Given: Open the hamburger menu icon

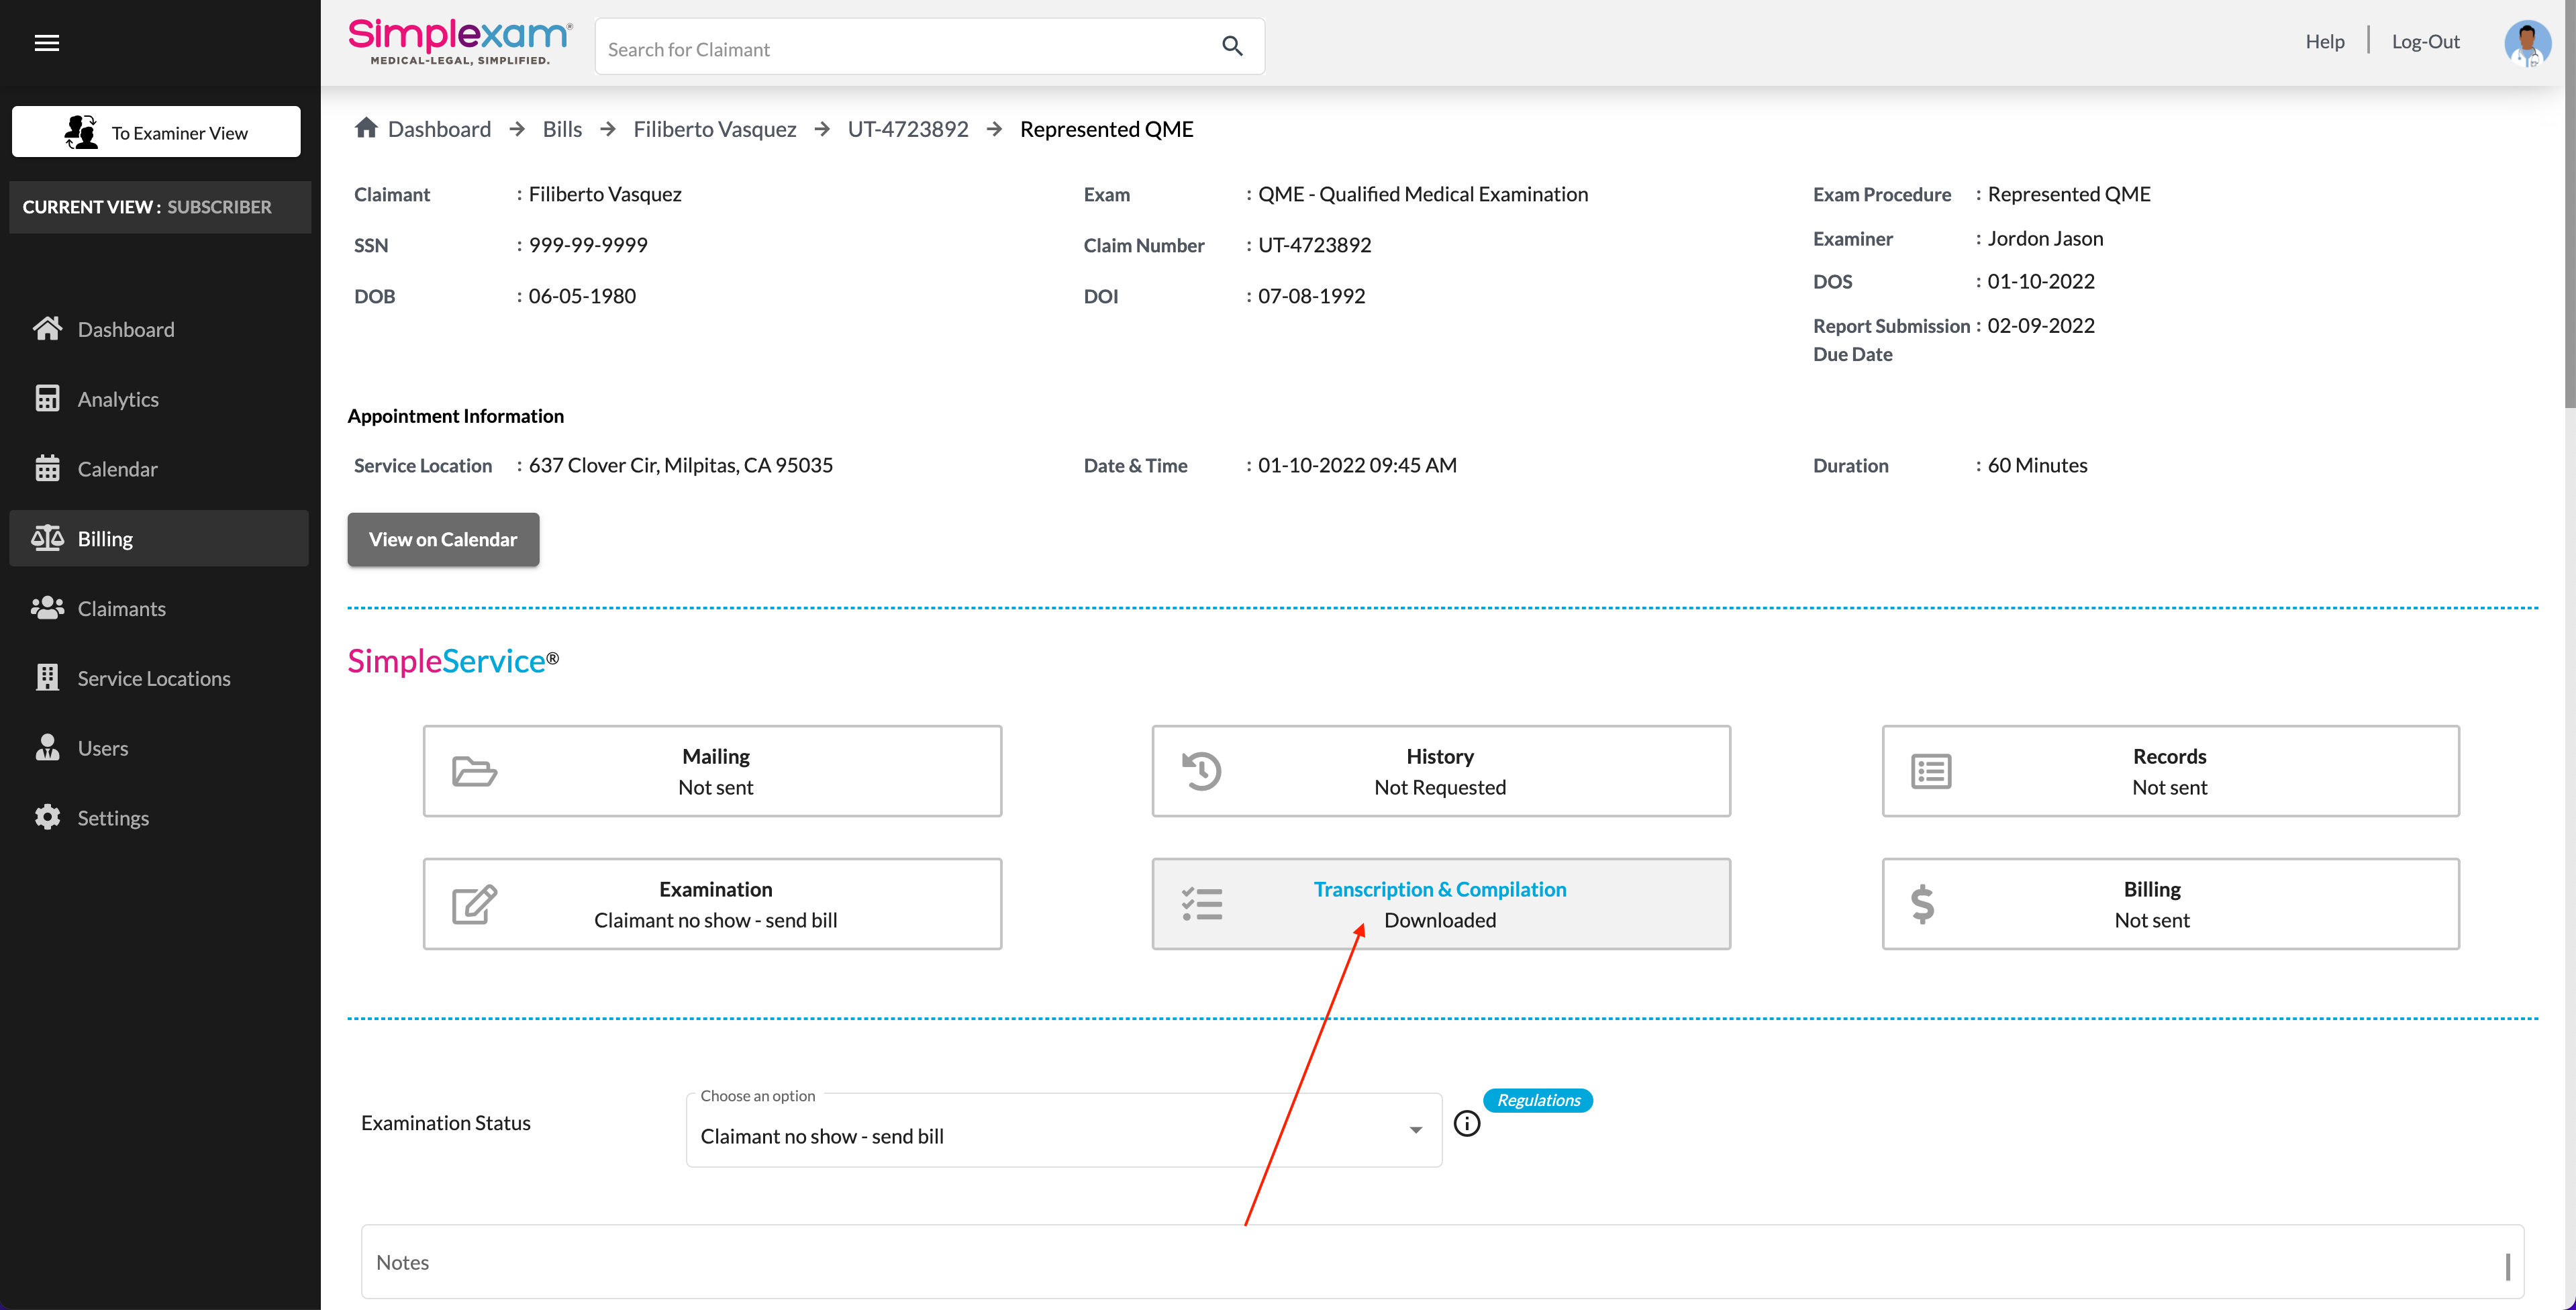Looking at the screenshot, I should (x=46, y=42).
